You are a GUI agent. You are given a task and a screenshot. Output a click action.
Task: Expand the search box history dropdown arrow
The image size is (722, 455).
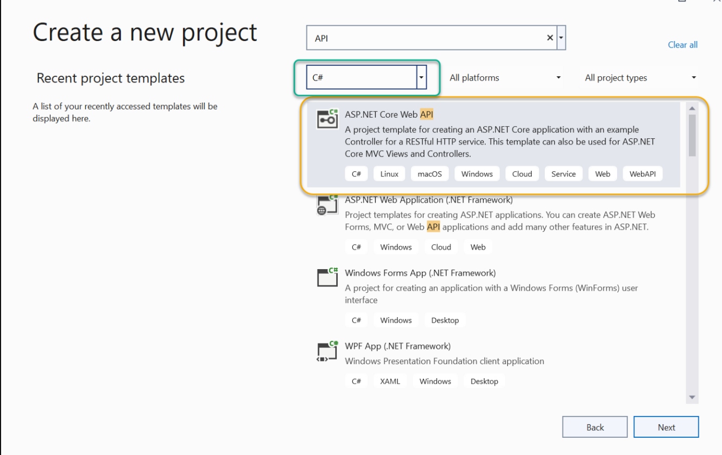pos(561,38)
